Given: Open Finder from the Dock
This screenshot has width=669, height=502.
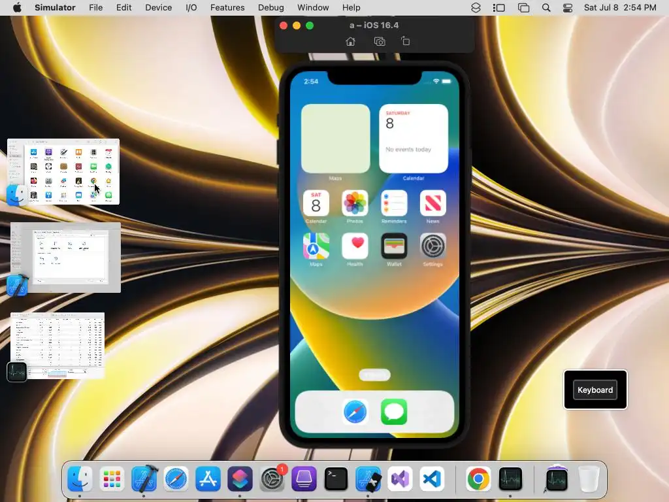Looking at the screenshot, I should pyautogui.click(x=80, y=478).
